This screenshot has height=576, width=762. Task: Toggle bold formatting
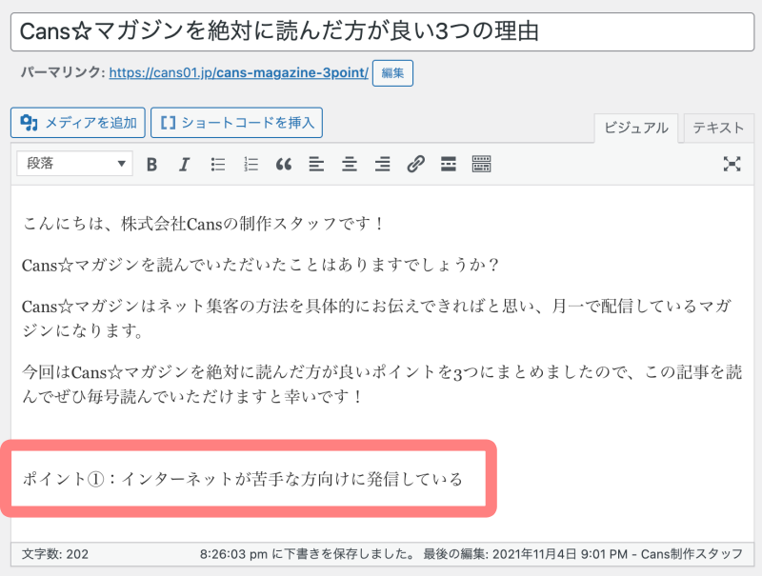click(151, 164)
